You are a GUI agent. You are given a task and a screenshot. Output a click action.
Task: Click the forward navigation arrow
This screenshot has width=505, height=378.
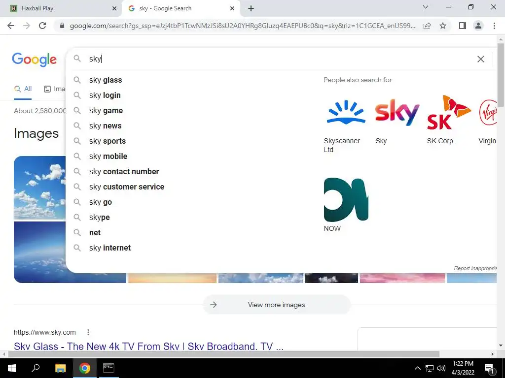[27, 26]
